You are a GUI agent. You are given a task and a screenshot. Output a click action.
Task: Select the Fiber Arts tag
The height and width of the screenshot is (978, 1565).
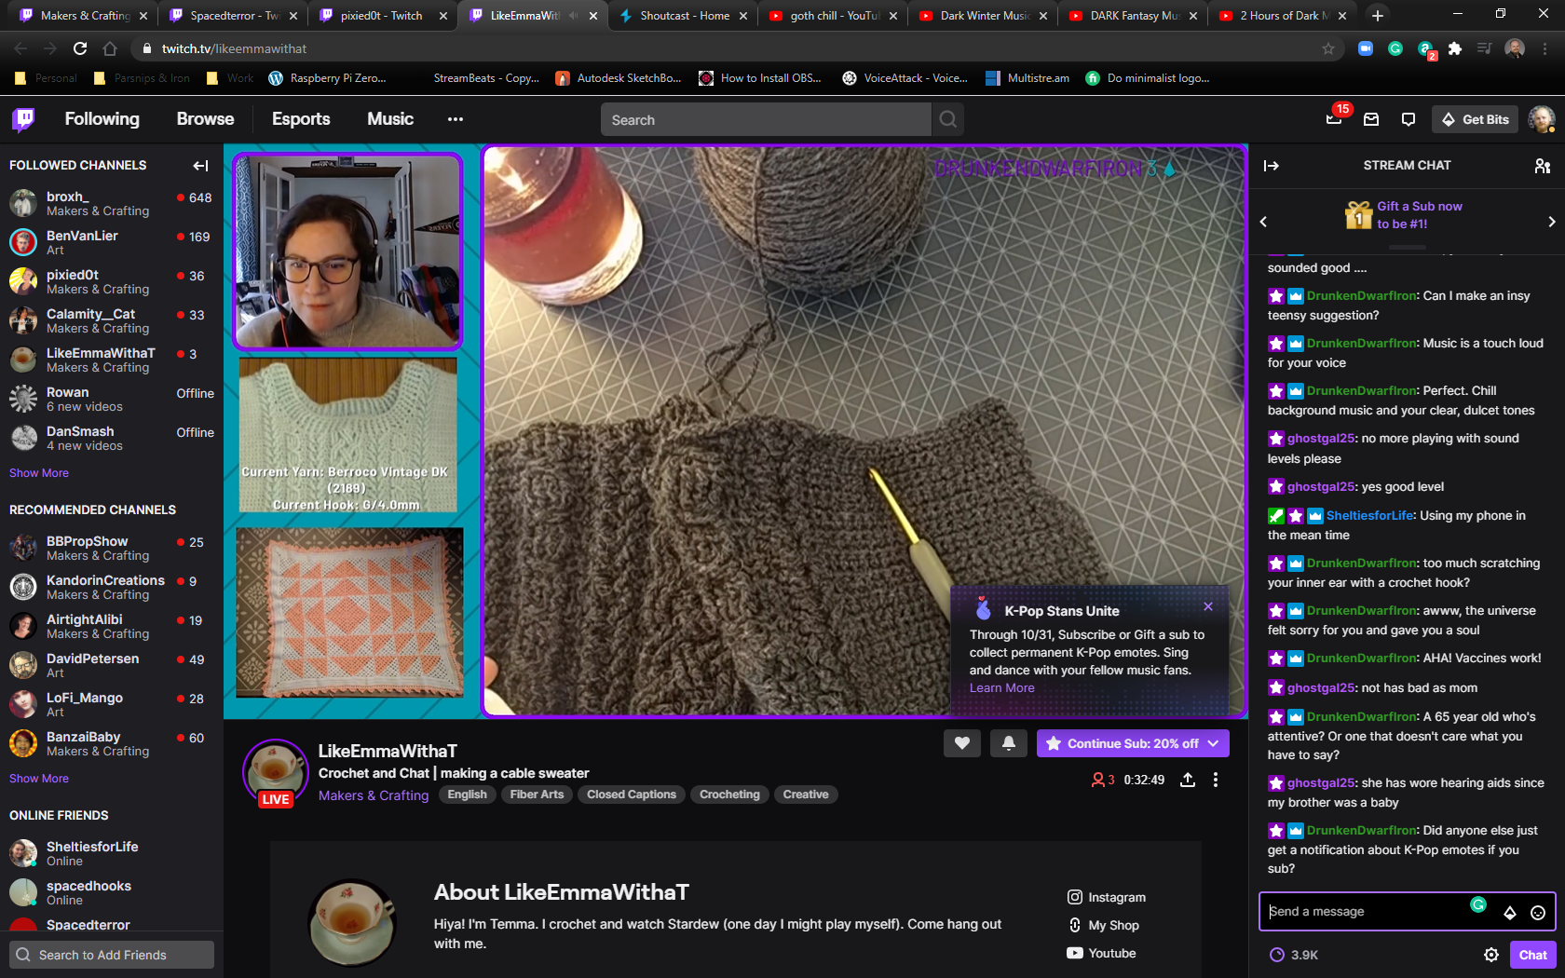coord(537,795)
